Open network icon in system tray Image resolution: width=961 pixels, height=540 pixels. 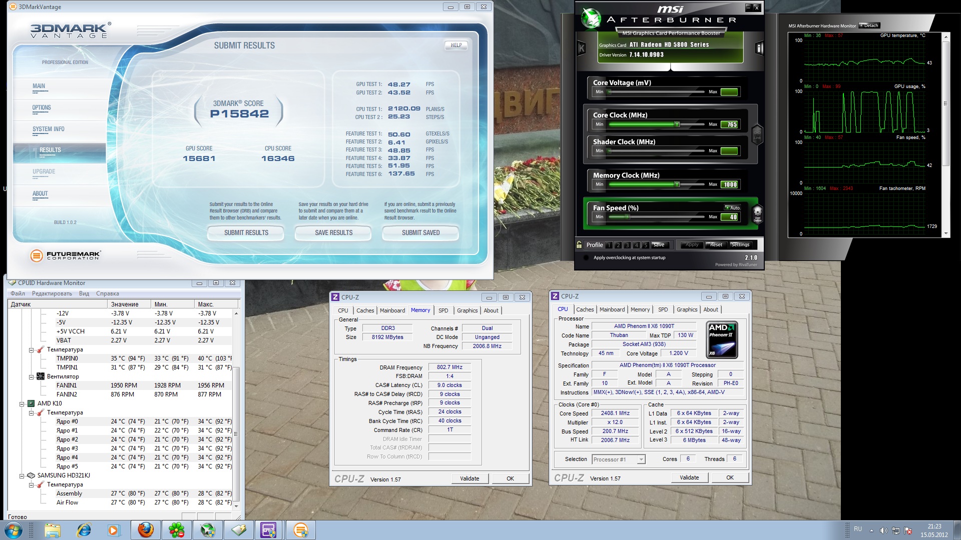pyautogui.click(x=895, y=530)
